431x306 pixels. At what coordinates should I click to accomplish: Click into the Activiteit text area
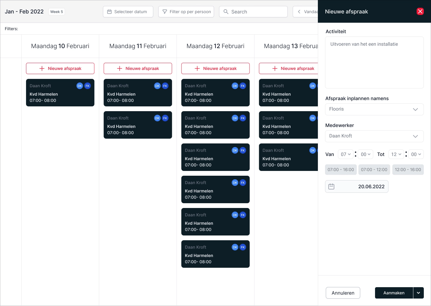[x=374, y=62]
